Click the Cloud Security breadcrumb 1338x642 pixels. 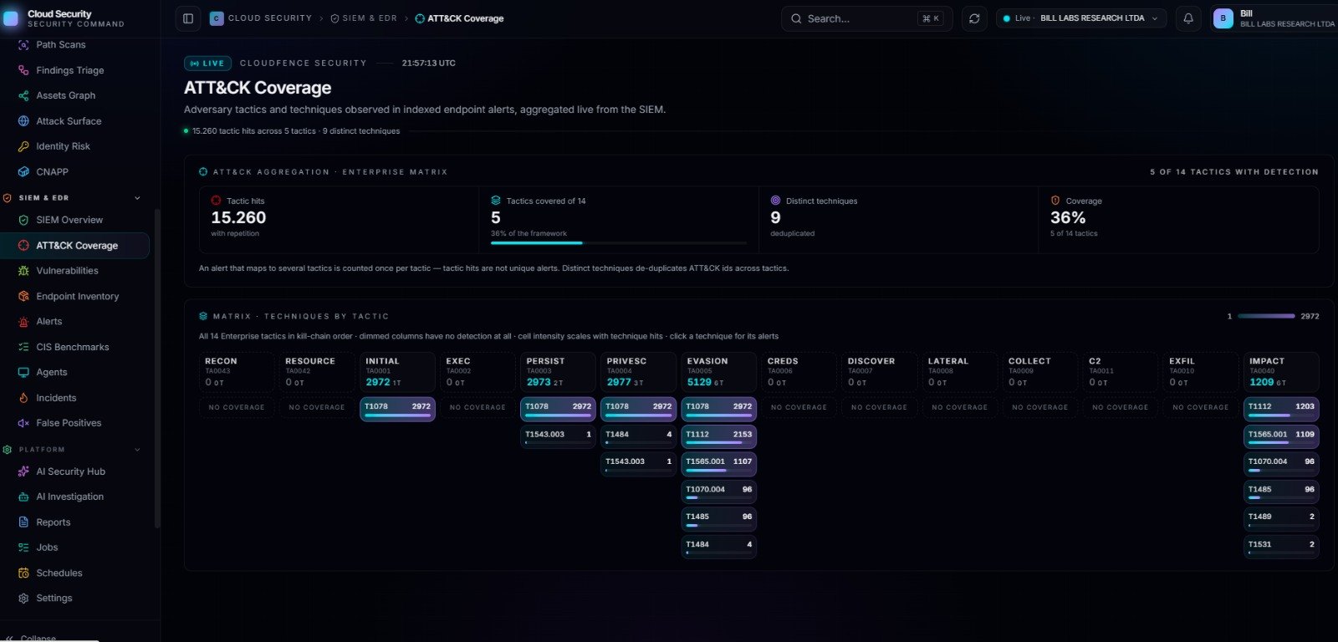(x=261, y=18)
